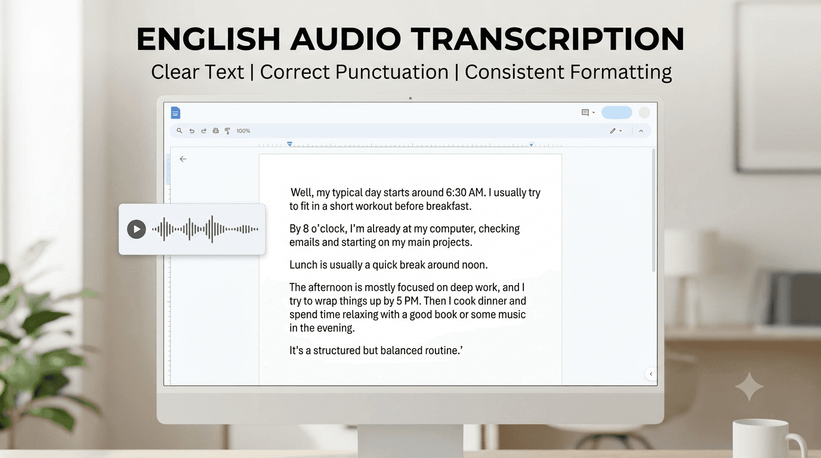Click the Print icon
This screenshot has height=458, width=821.
[215, 131]
